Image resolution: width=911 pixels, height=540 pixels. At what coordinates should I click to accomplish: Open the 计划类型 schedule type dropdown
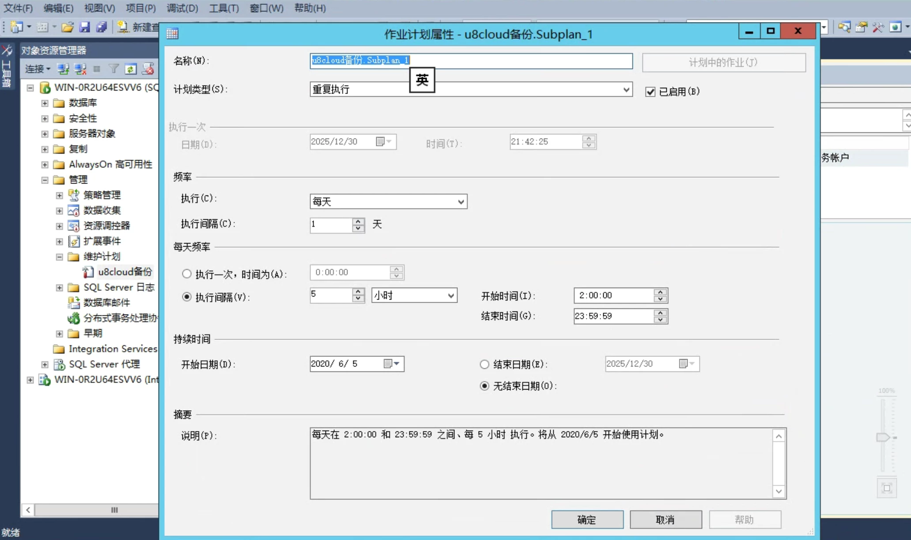626,90
